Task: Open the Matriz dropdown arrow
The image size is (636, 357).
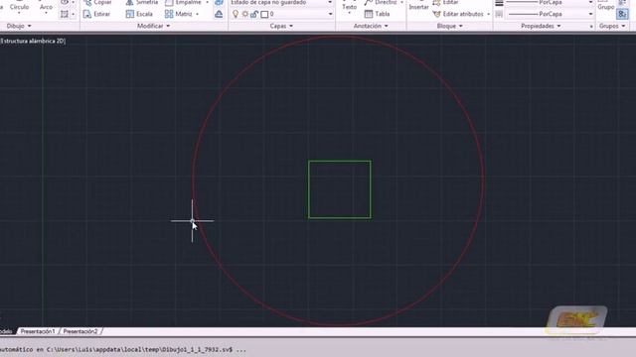Action: [x=197, y=14]
